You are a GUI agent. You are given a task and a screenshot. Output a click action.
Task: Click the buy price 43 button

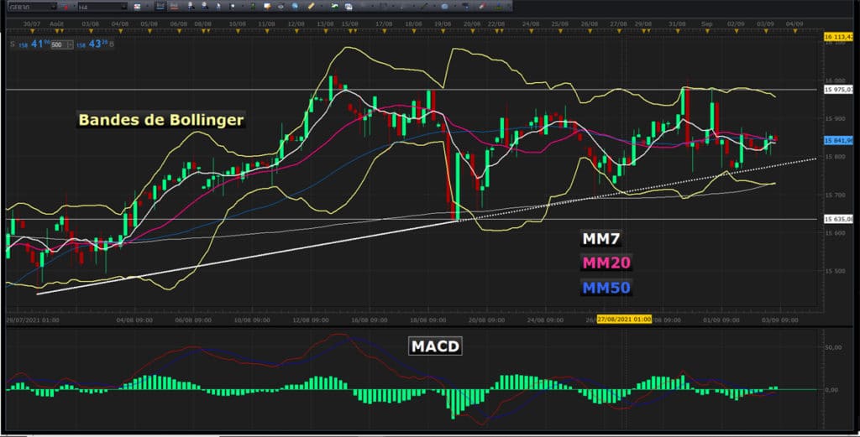[x=92, y=44]
